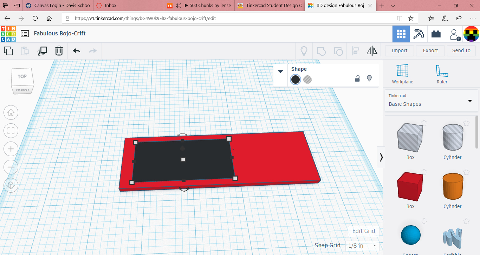Click the Fit all in view icon
Viewport: 480px width, 255px height.
(11, 131)
